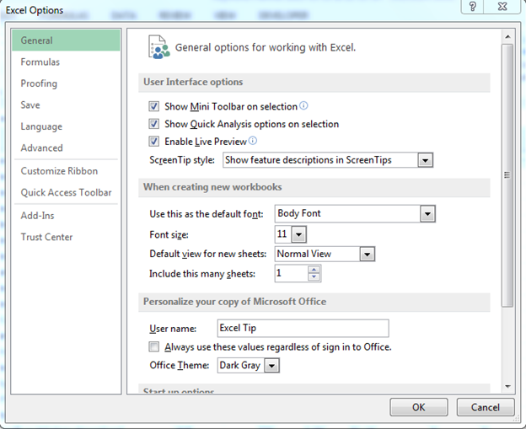The width and height of the screenshot is (526, 429).
Task: Click the scroll up arrow of options pane
Action: [x=507, y=36]
